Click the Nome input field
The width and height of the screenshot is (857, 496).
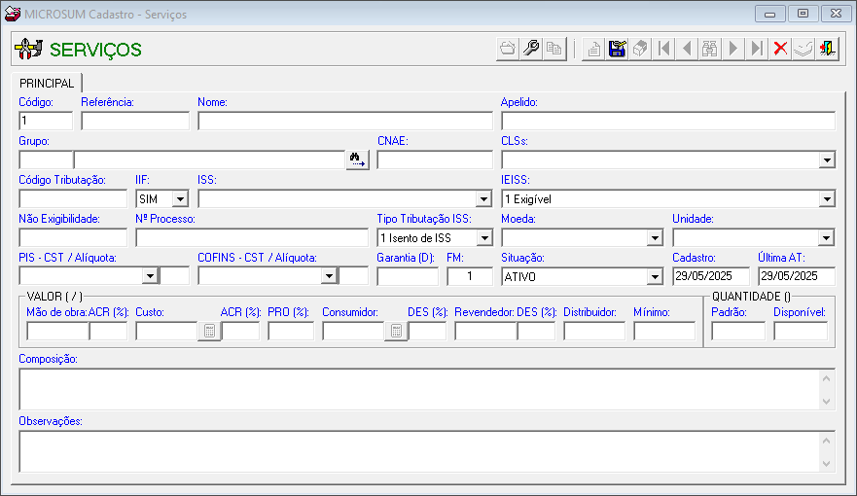[x=344, y=121]
